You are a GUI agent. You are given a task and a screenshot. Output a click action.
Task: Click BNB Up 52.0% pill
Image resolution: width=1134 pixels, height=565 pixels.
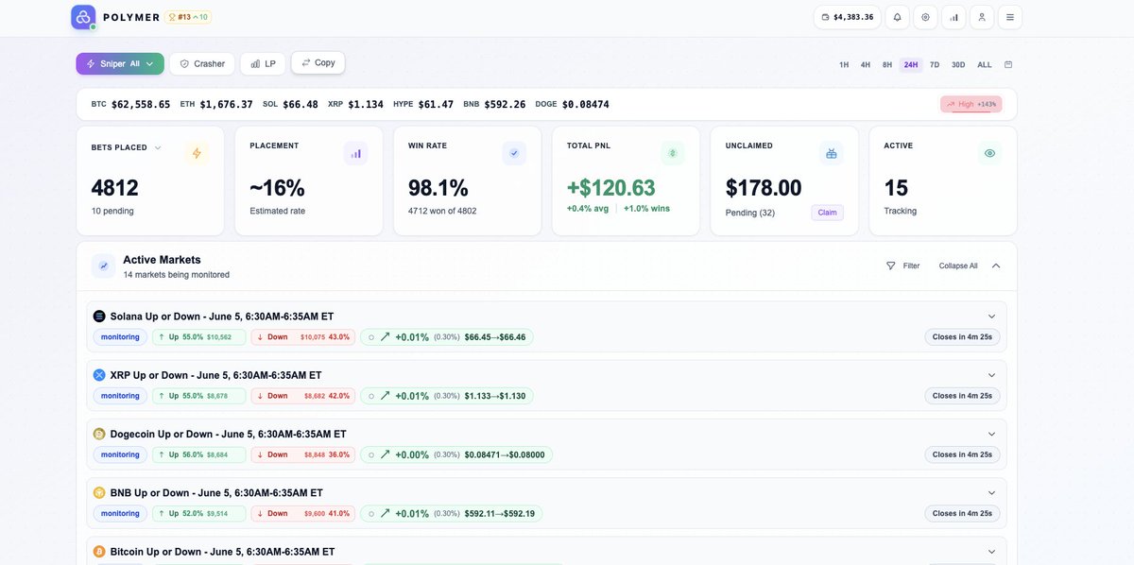click(x=199, y=513)
